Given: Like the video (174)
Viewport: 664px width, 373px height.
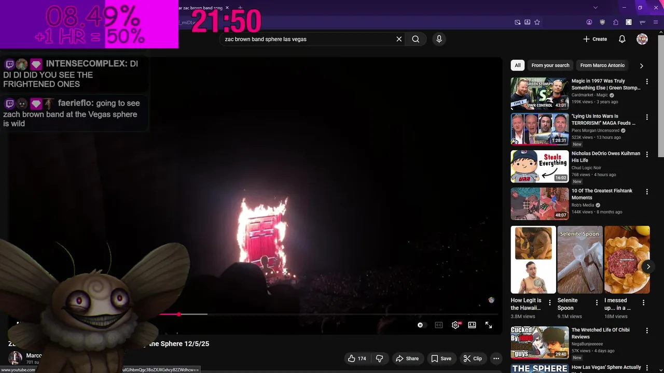Looking at the screenshot, I should pyautogui.click(x=357, y=358).
